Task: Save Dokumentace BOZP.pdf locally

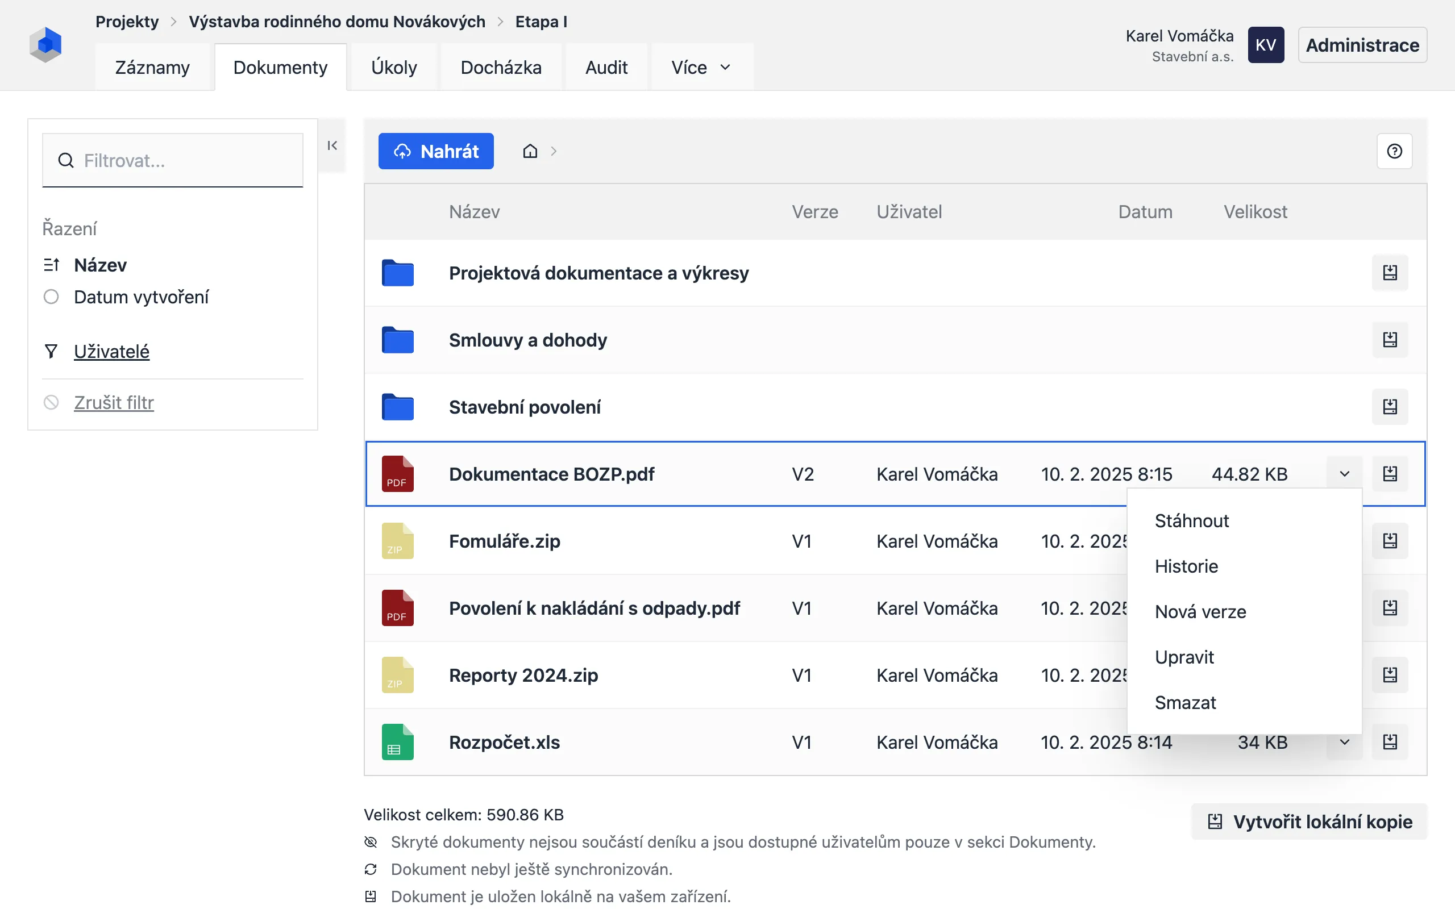Action: 1390,474
